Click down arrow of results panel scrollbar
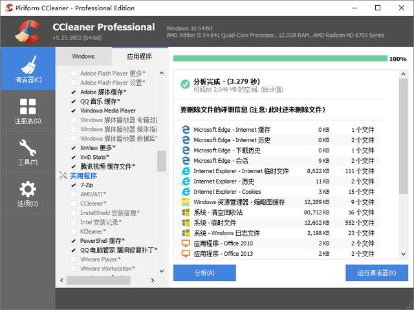The image size is (414, 310). [x=403, y=254]
